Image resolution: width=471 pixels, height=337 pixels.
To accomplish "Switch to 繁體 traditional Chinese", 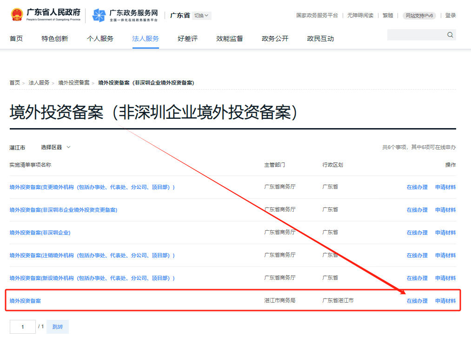I will pyautogui.click(x=387, y=15).
